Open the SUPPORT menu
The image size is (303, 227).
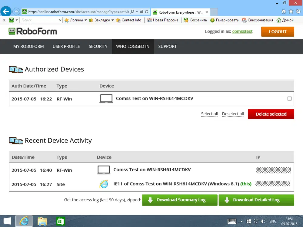click(167, 46)
